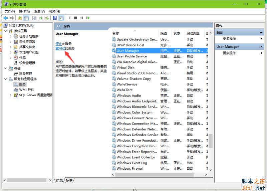Sort by the 描述 column header
Screen dimensions: 267x191
click(x=166, y=33)
